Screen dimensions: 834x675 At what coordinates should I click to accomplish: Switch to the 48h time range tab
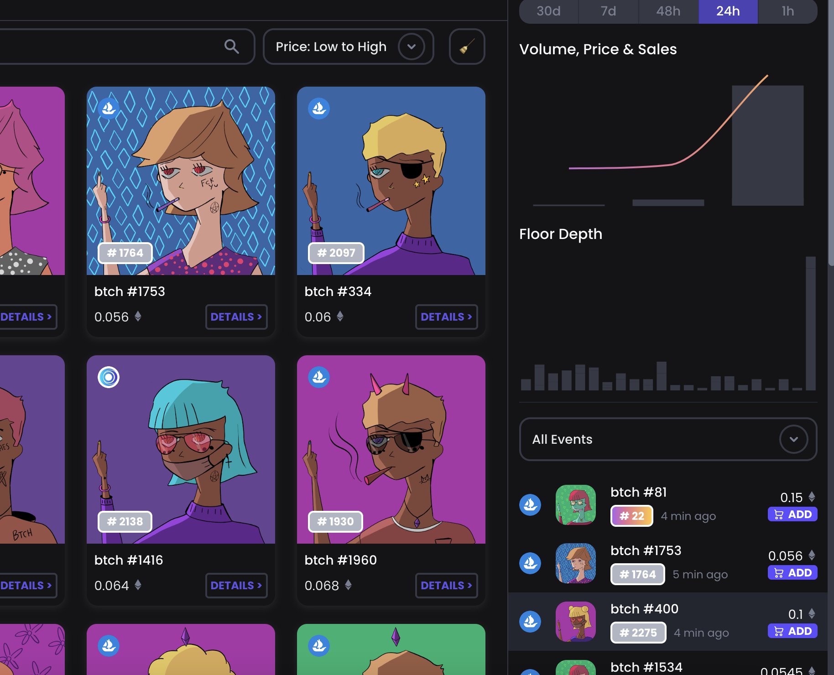[668, 11]
